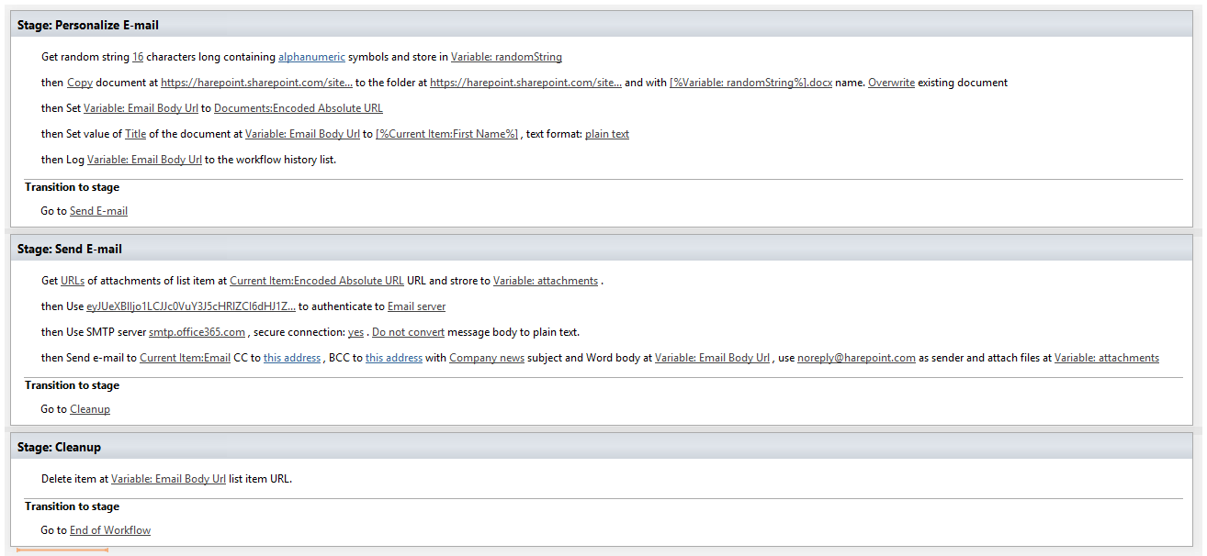Toggle the "Overwrite" existing document option

[891, 83]
